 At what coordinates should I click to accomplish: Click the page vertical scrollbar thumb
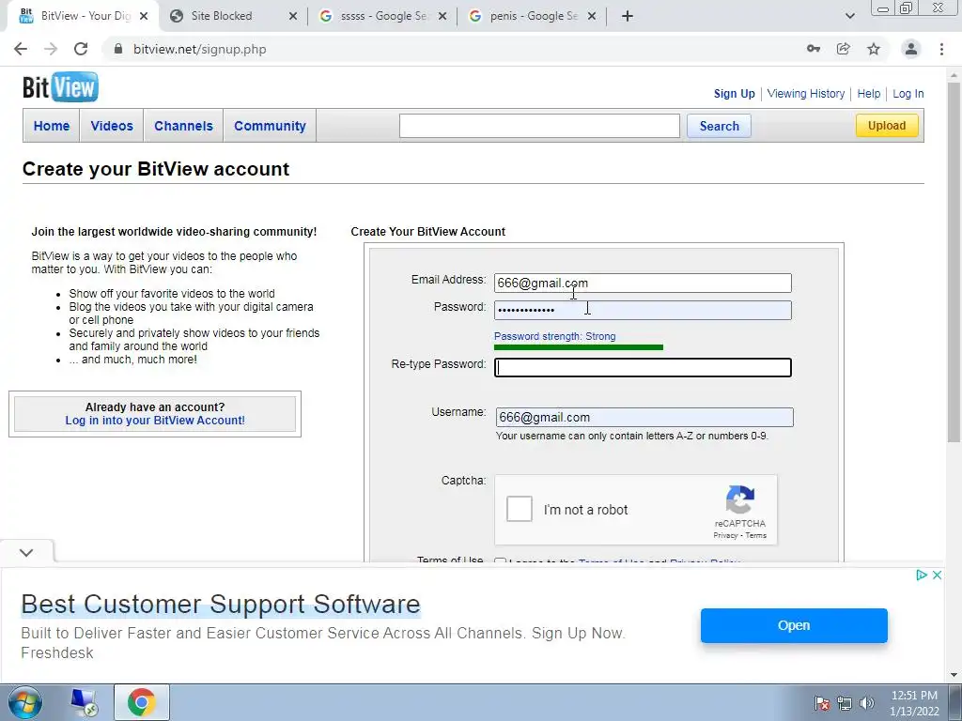point(954,261)
